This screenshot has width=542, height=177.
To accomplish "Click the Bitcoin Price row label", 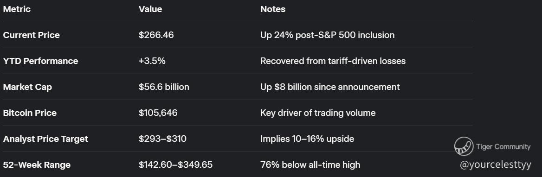I will pyautogui.click(x=30, y=113).
